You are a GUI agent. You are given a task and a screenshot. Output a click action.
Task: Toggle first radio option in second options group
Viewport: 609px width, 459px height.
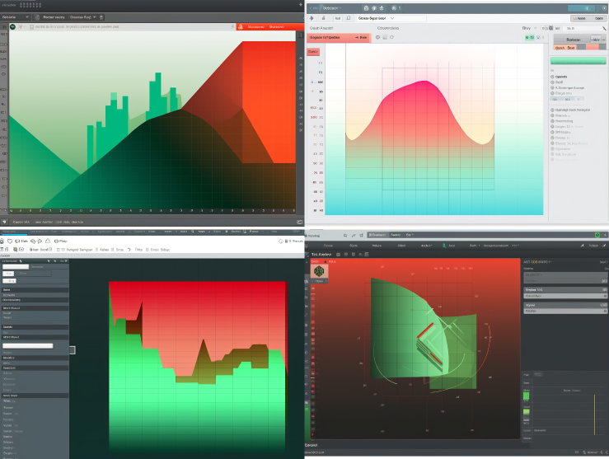(552, 110)
